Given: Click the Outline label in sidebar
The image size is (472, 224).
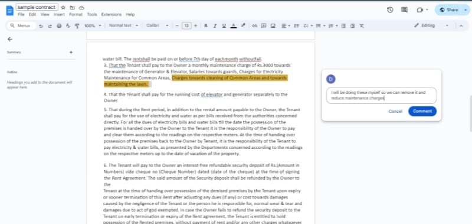Looking at the screenshot, I should (x=12, y=72).
